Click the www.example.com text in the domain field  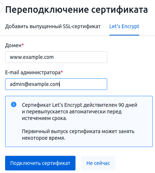click(32, 57)
